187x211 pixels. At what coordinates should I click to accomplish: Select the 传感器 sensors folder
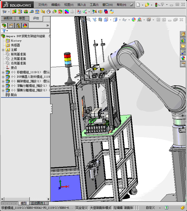tap(13, 45)
